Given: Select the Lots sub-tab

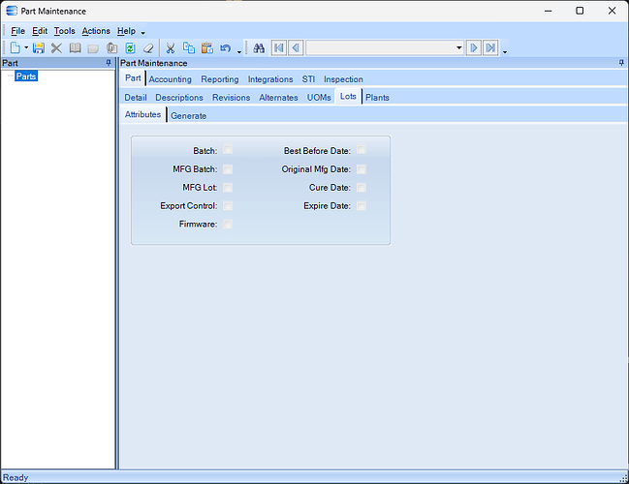Looking at the screenshot, I should (x=348, y=97).
